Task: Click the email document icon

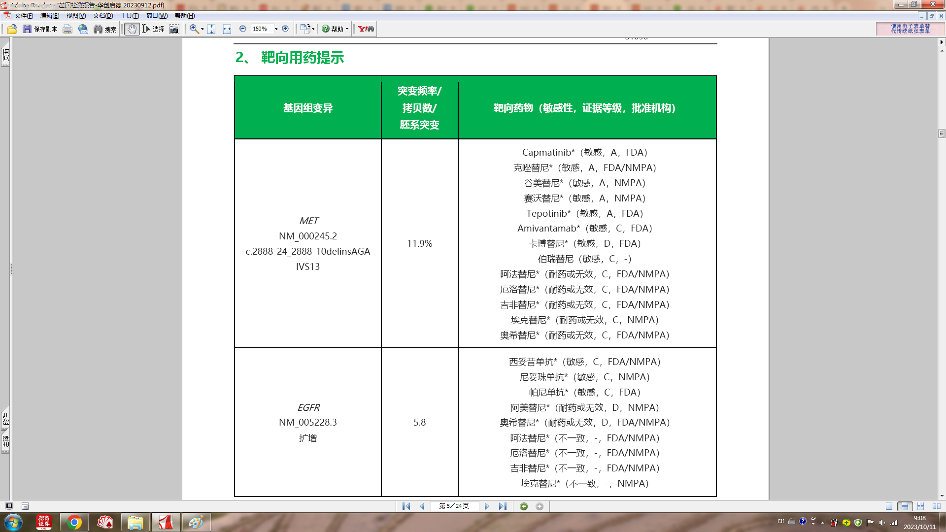Action: point(83,29)
